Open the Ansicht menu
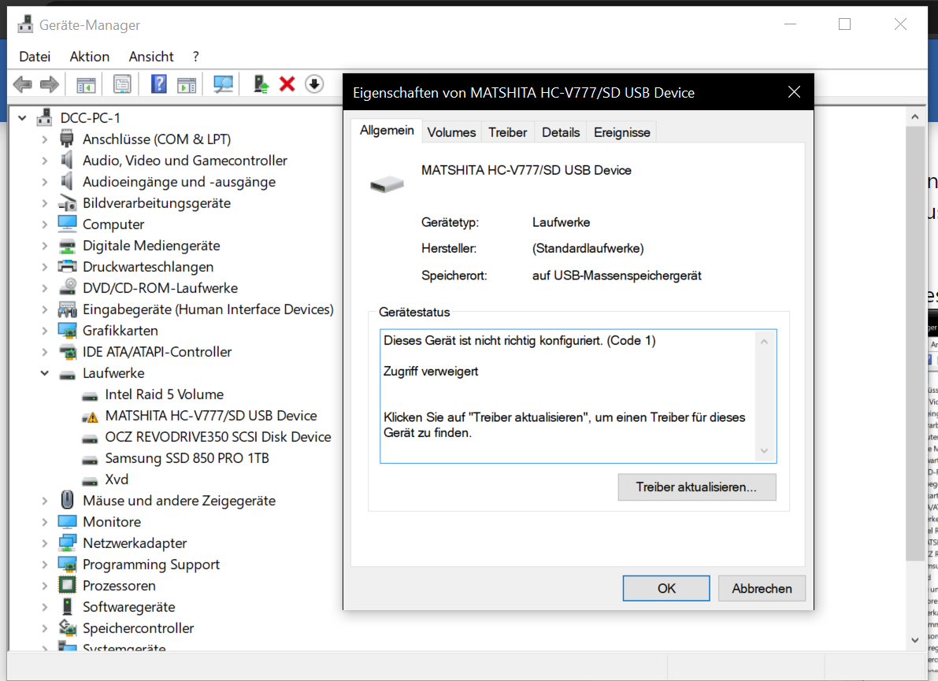The width and height of the screenshot is (938, 681). click(x=151, y=57)
